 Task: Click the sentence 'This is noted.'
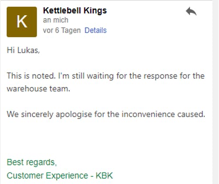click(x=31, y=76)
